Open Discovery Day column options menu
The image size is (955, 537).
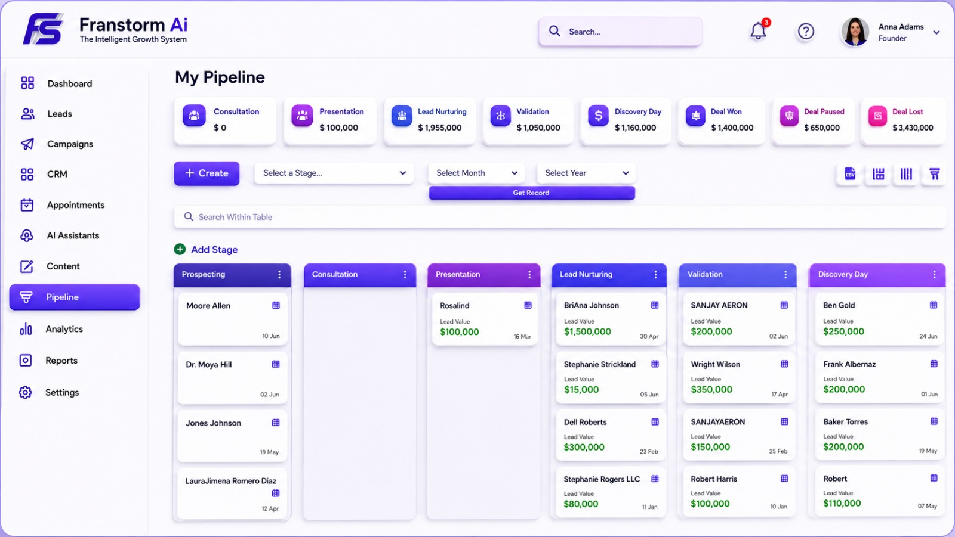point(934,275)
